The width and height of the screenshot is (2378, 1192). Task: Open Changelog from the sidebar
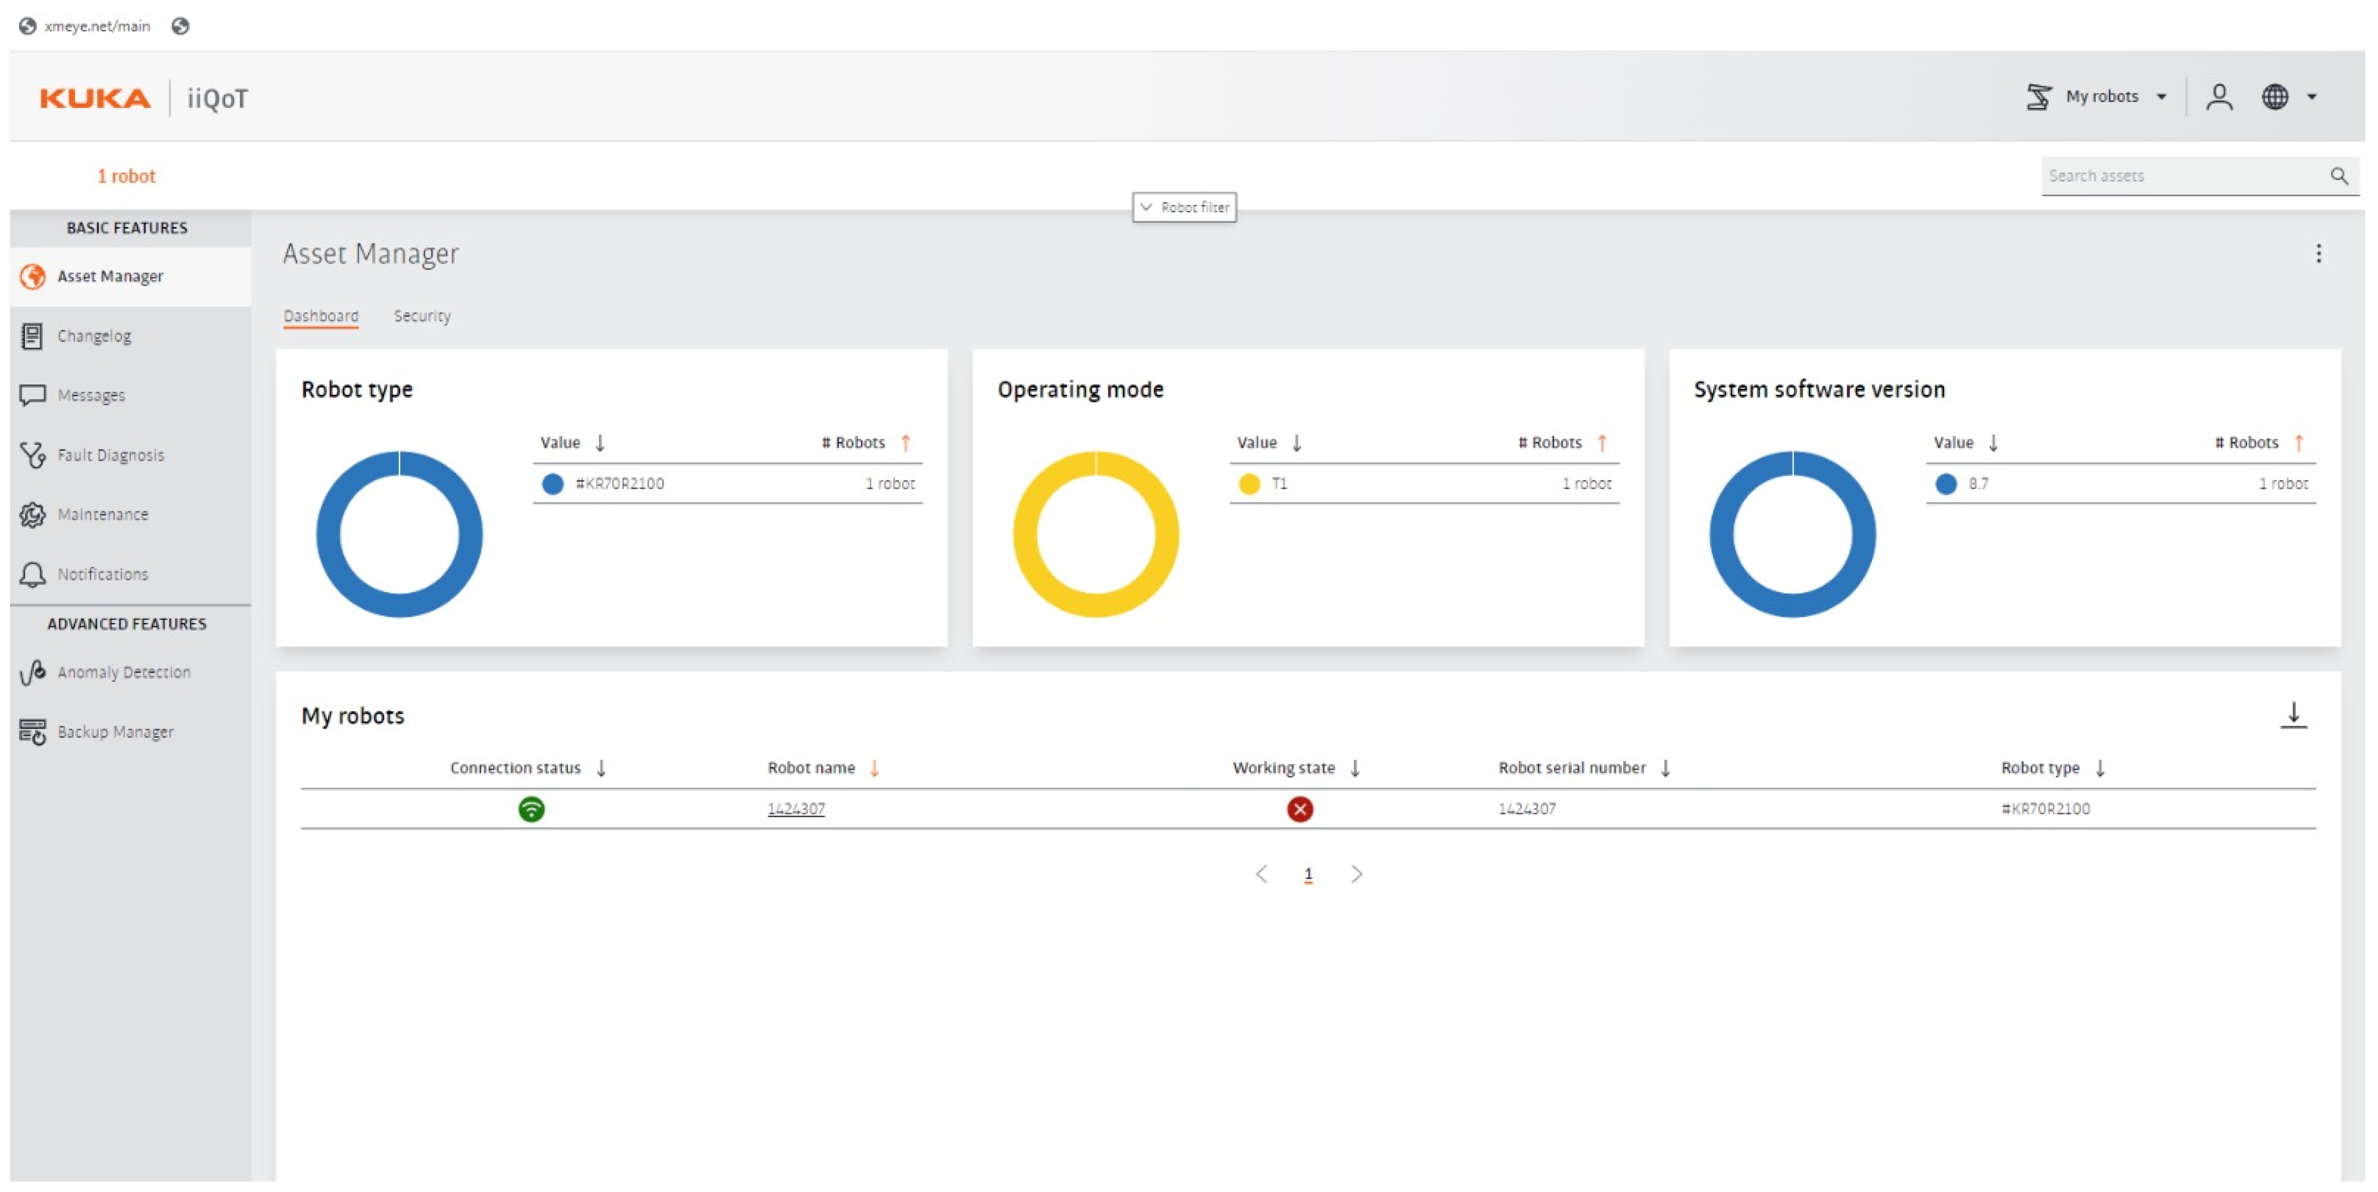pos(93,336)
